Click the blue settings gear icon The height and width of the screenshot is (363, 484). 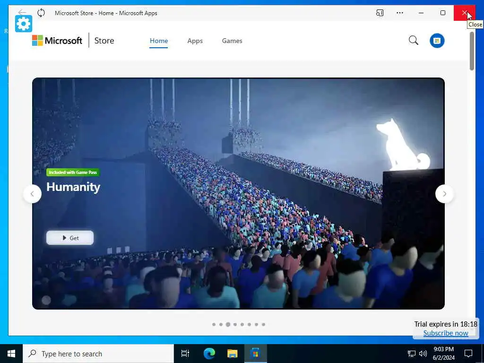[24, 24]
